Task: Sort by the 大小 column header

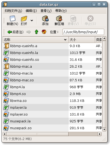Action: (x=82, y=40)
